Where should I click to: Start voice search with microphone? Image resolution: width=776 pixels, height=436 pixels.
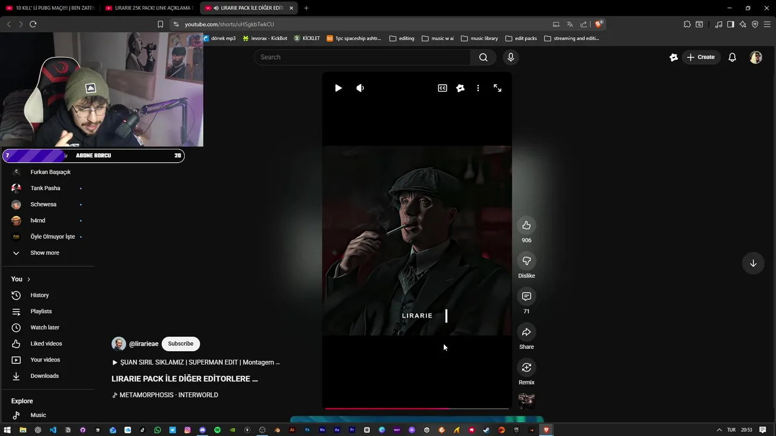tap(510, 57)
